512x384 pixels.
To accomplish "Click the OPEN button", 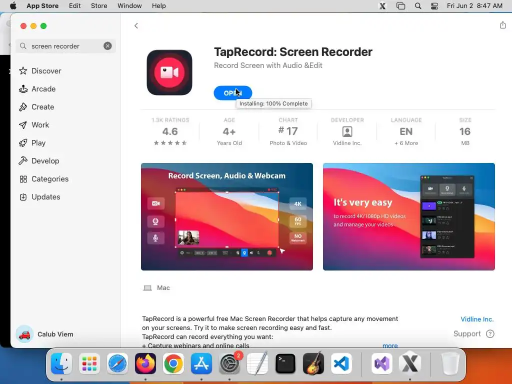I will click(233, 93).
